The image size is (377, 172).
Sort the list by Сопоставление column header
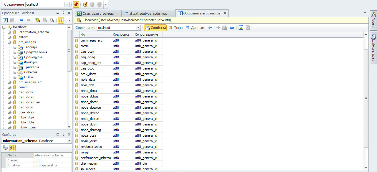tap(148, 34)
